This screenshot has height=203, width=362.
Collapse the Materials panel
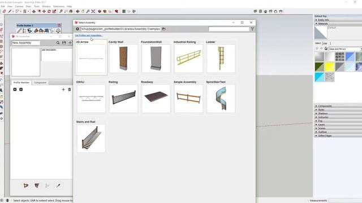point(338,24)
